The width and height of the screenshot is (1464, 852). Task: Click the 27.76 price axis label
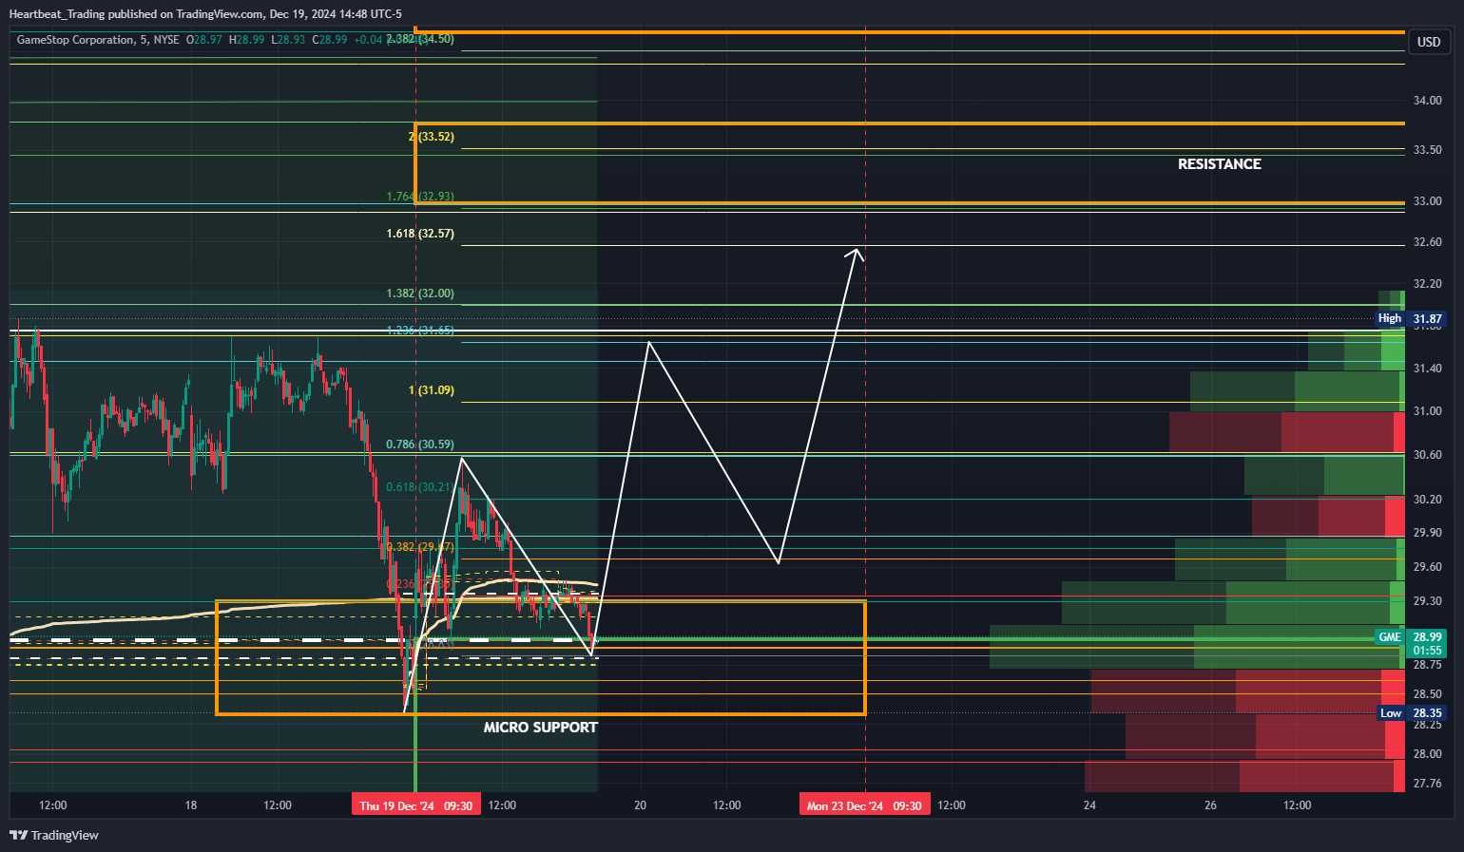point(1428,784)
